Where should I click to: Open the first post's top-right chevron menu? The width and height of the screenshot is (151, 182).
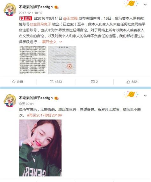[x=145, y=5]
